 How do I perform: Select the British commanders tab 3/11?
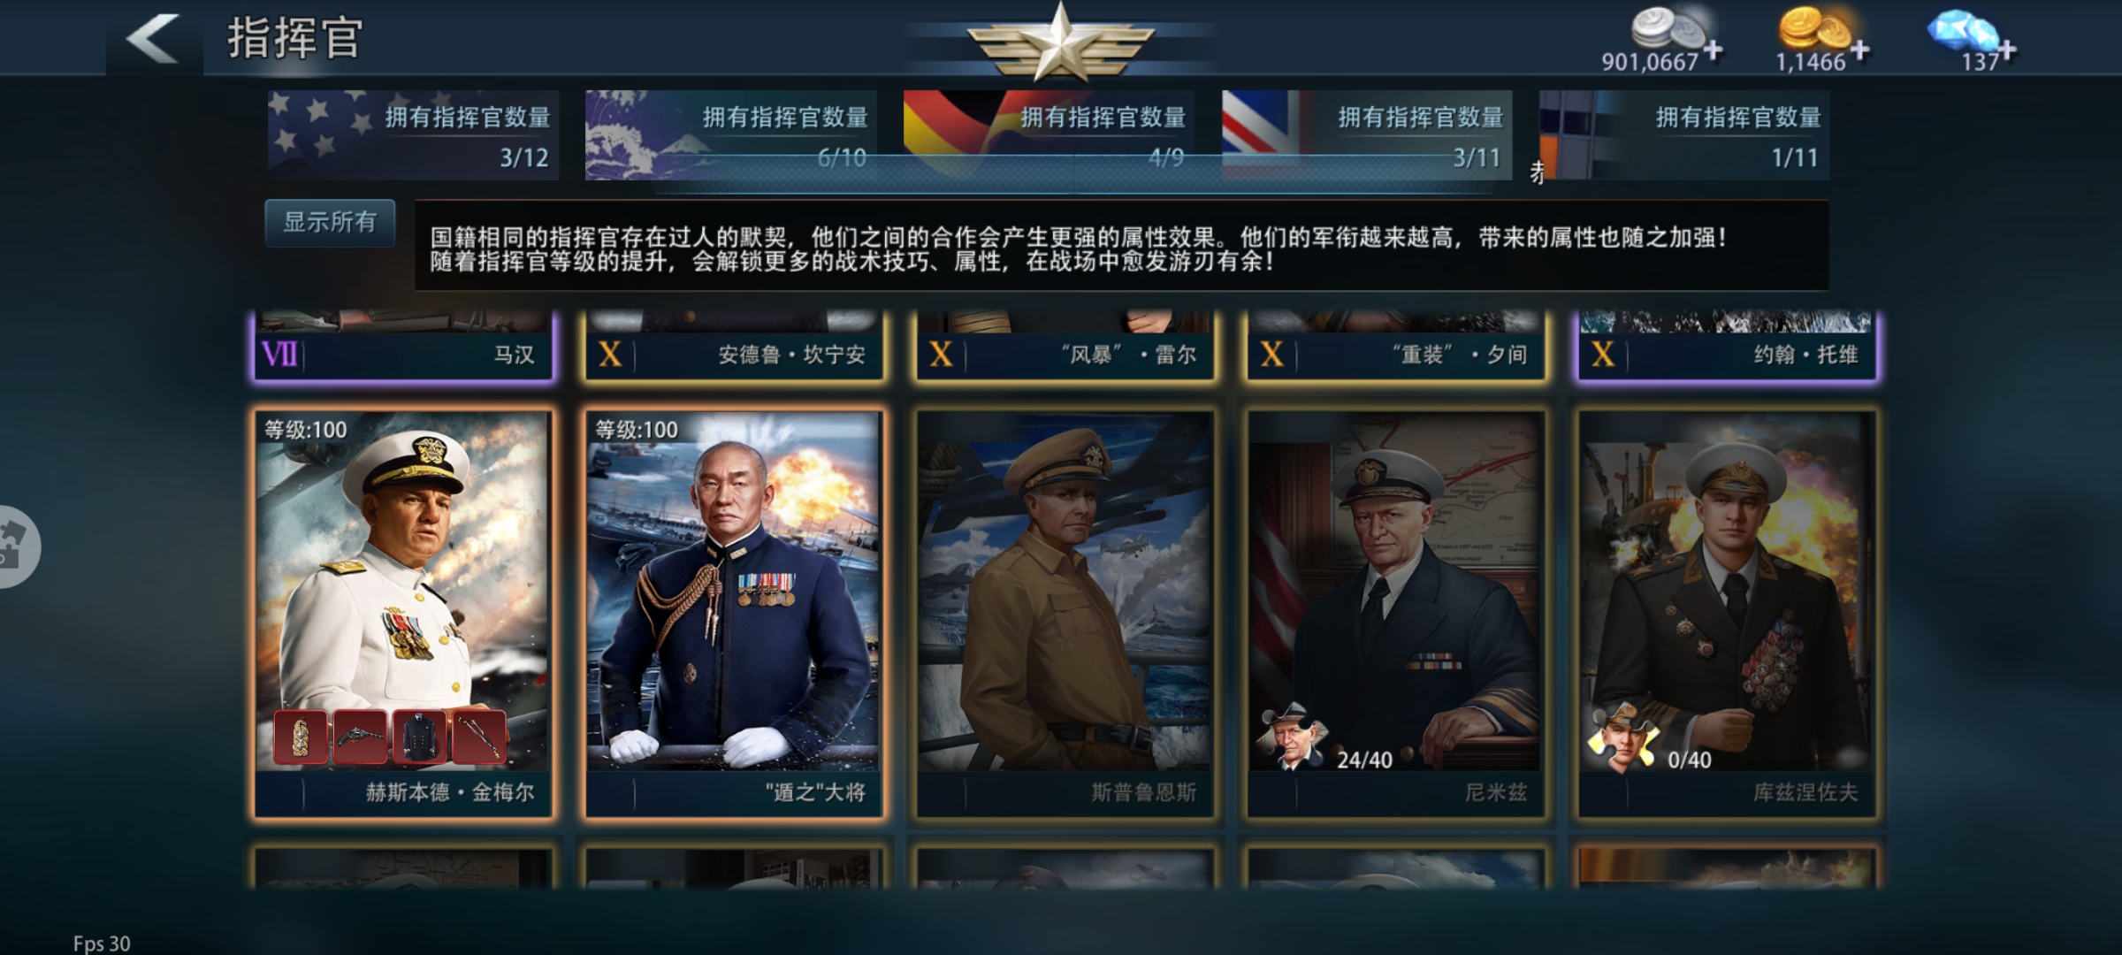[x=1367, y=135]
